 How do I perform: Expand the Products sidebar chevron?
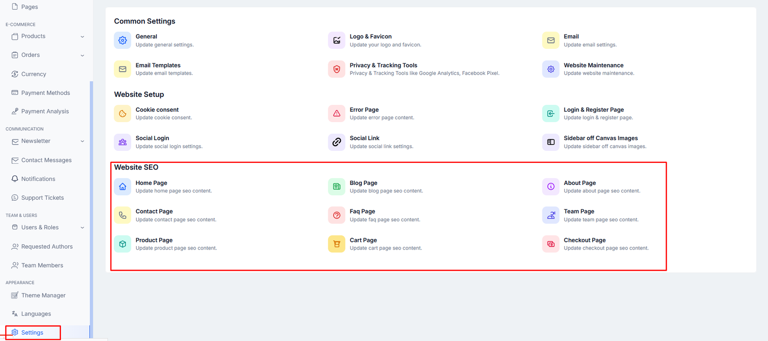pos(82,36)
